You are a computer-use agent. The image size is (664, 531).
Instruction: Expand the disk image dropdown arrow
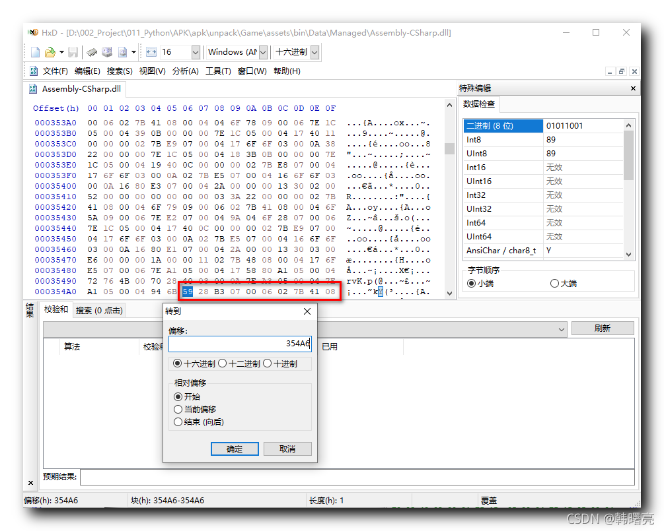(x=134, y=52)
